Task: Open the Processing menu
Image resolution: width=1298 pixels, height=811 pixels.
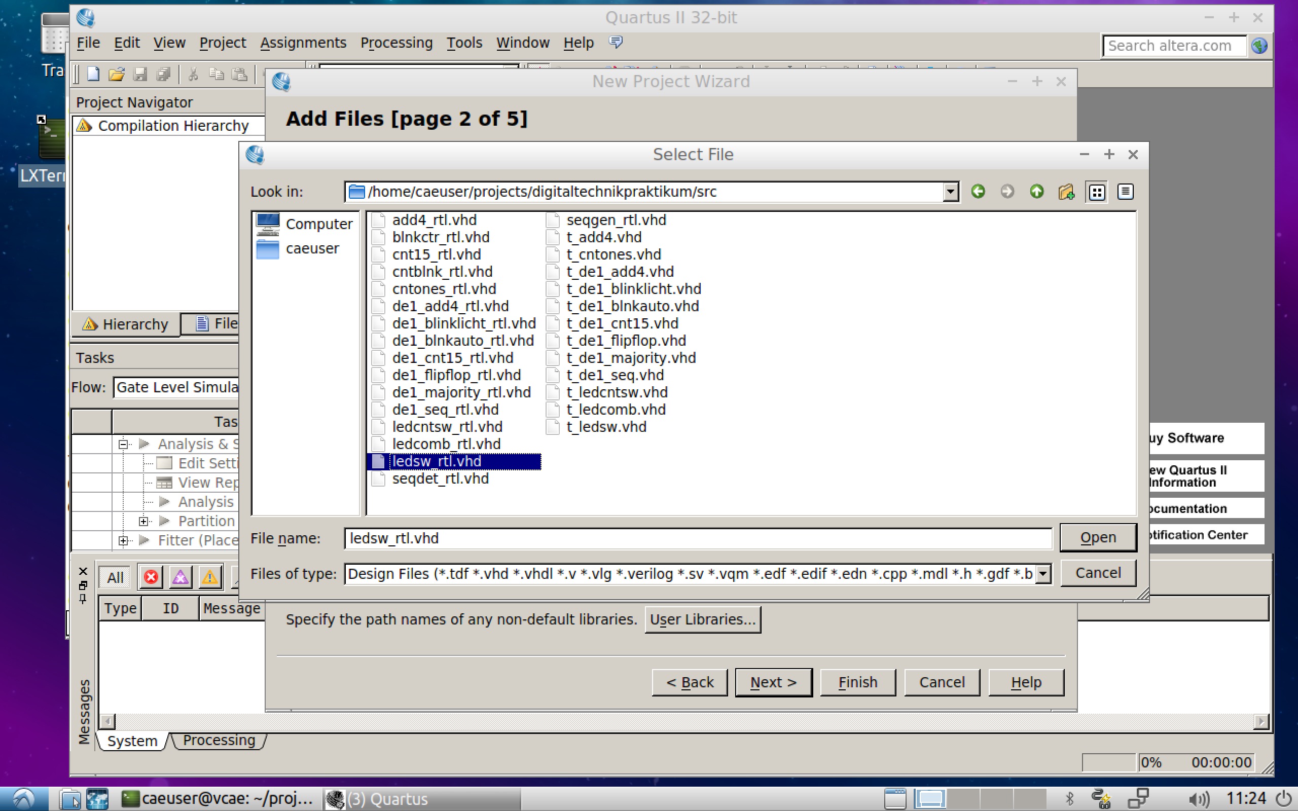Action: click(396, 43)
